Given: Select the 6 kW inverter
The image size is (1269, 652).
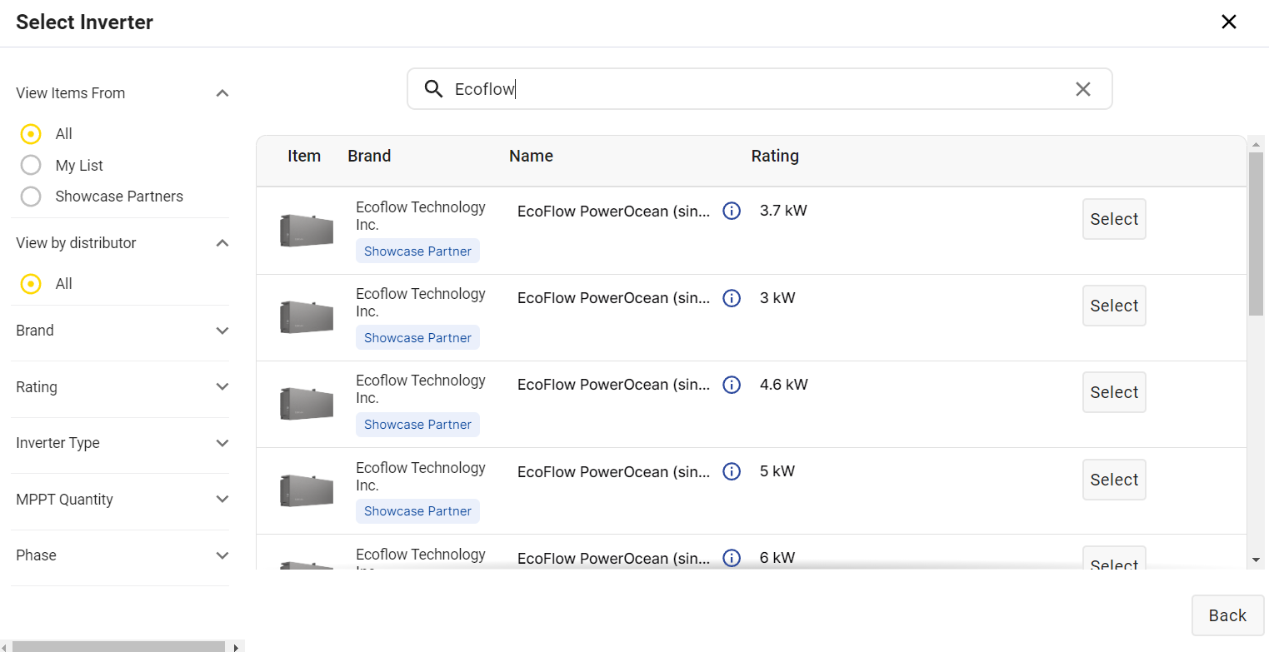Looking at the screenshot, I should click(1114, 558).
